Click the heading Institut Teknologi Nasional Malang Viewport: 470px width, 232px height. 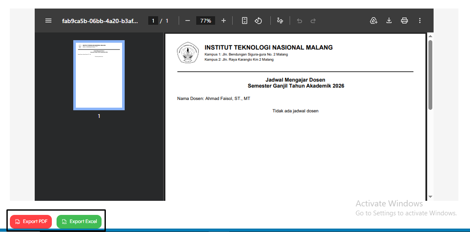tap(269, 47)
